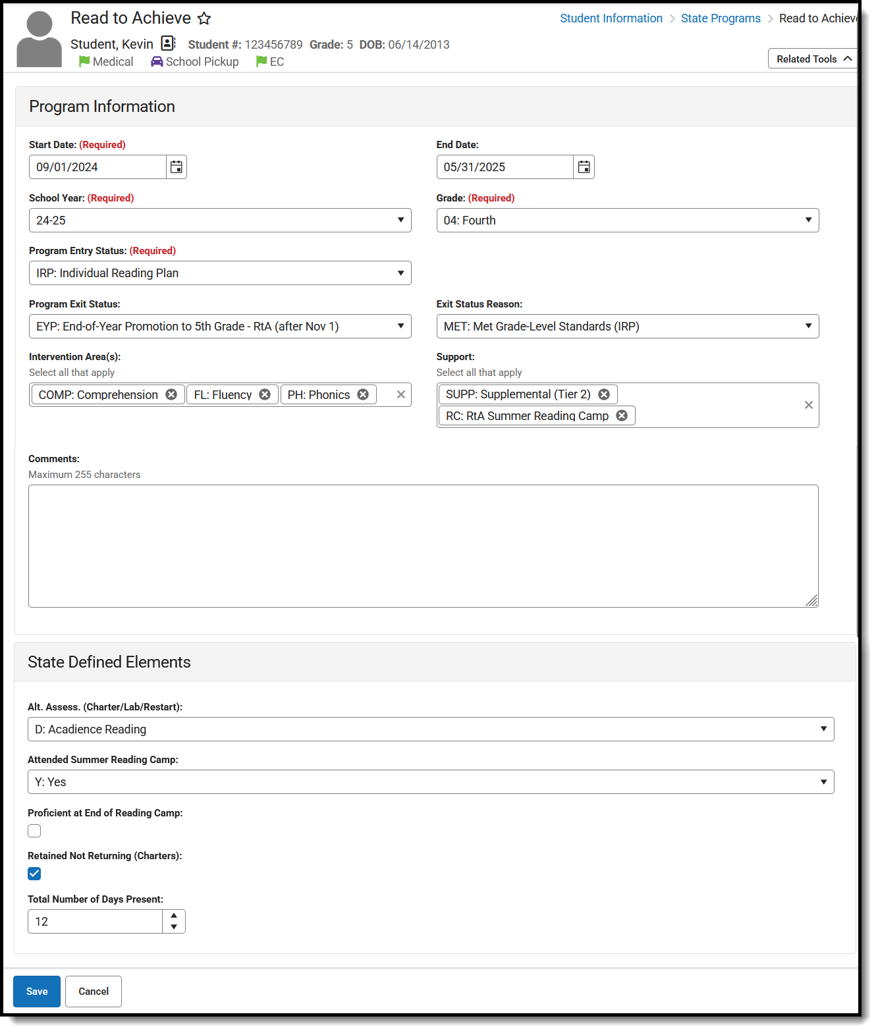The image size is (878, 1033).
Task: Expand the Related Tools menu
Action: [x=813, y=59]
